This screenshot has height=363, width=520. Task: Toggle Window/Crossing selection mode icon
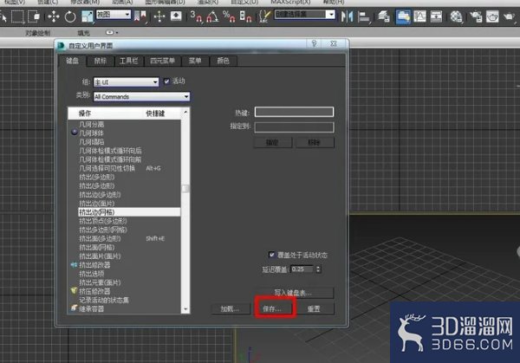coord(34,16)
